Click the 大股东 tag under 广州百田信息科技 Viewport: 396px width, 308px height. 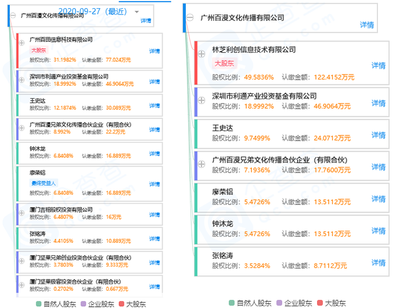pyautogui.click(x=39, y=50)
